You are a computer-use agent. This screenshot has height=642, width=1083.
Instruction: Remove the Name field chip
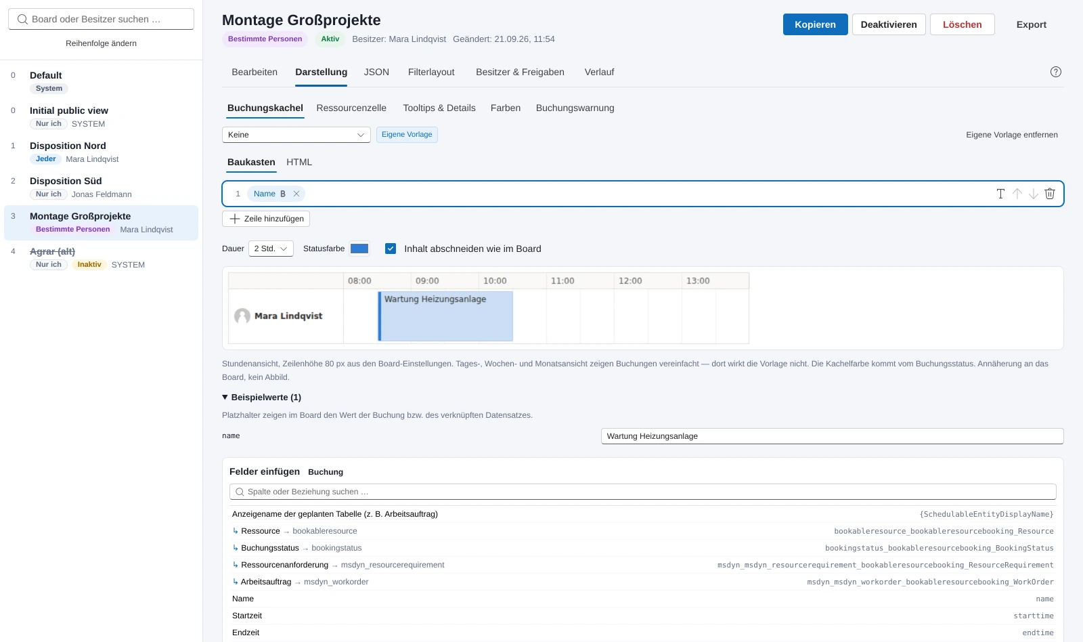coord(296,194)
